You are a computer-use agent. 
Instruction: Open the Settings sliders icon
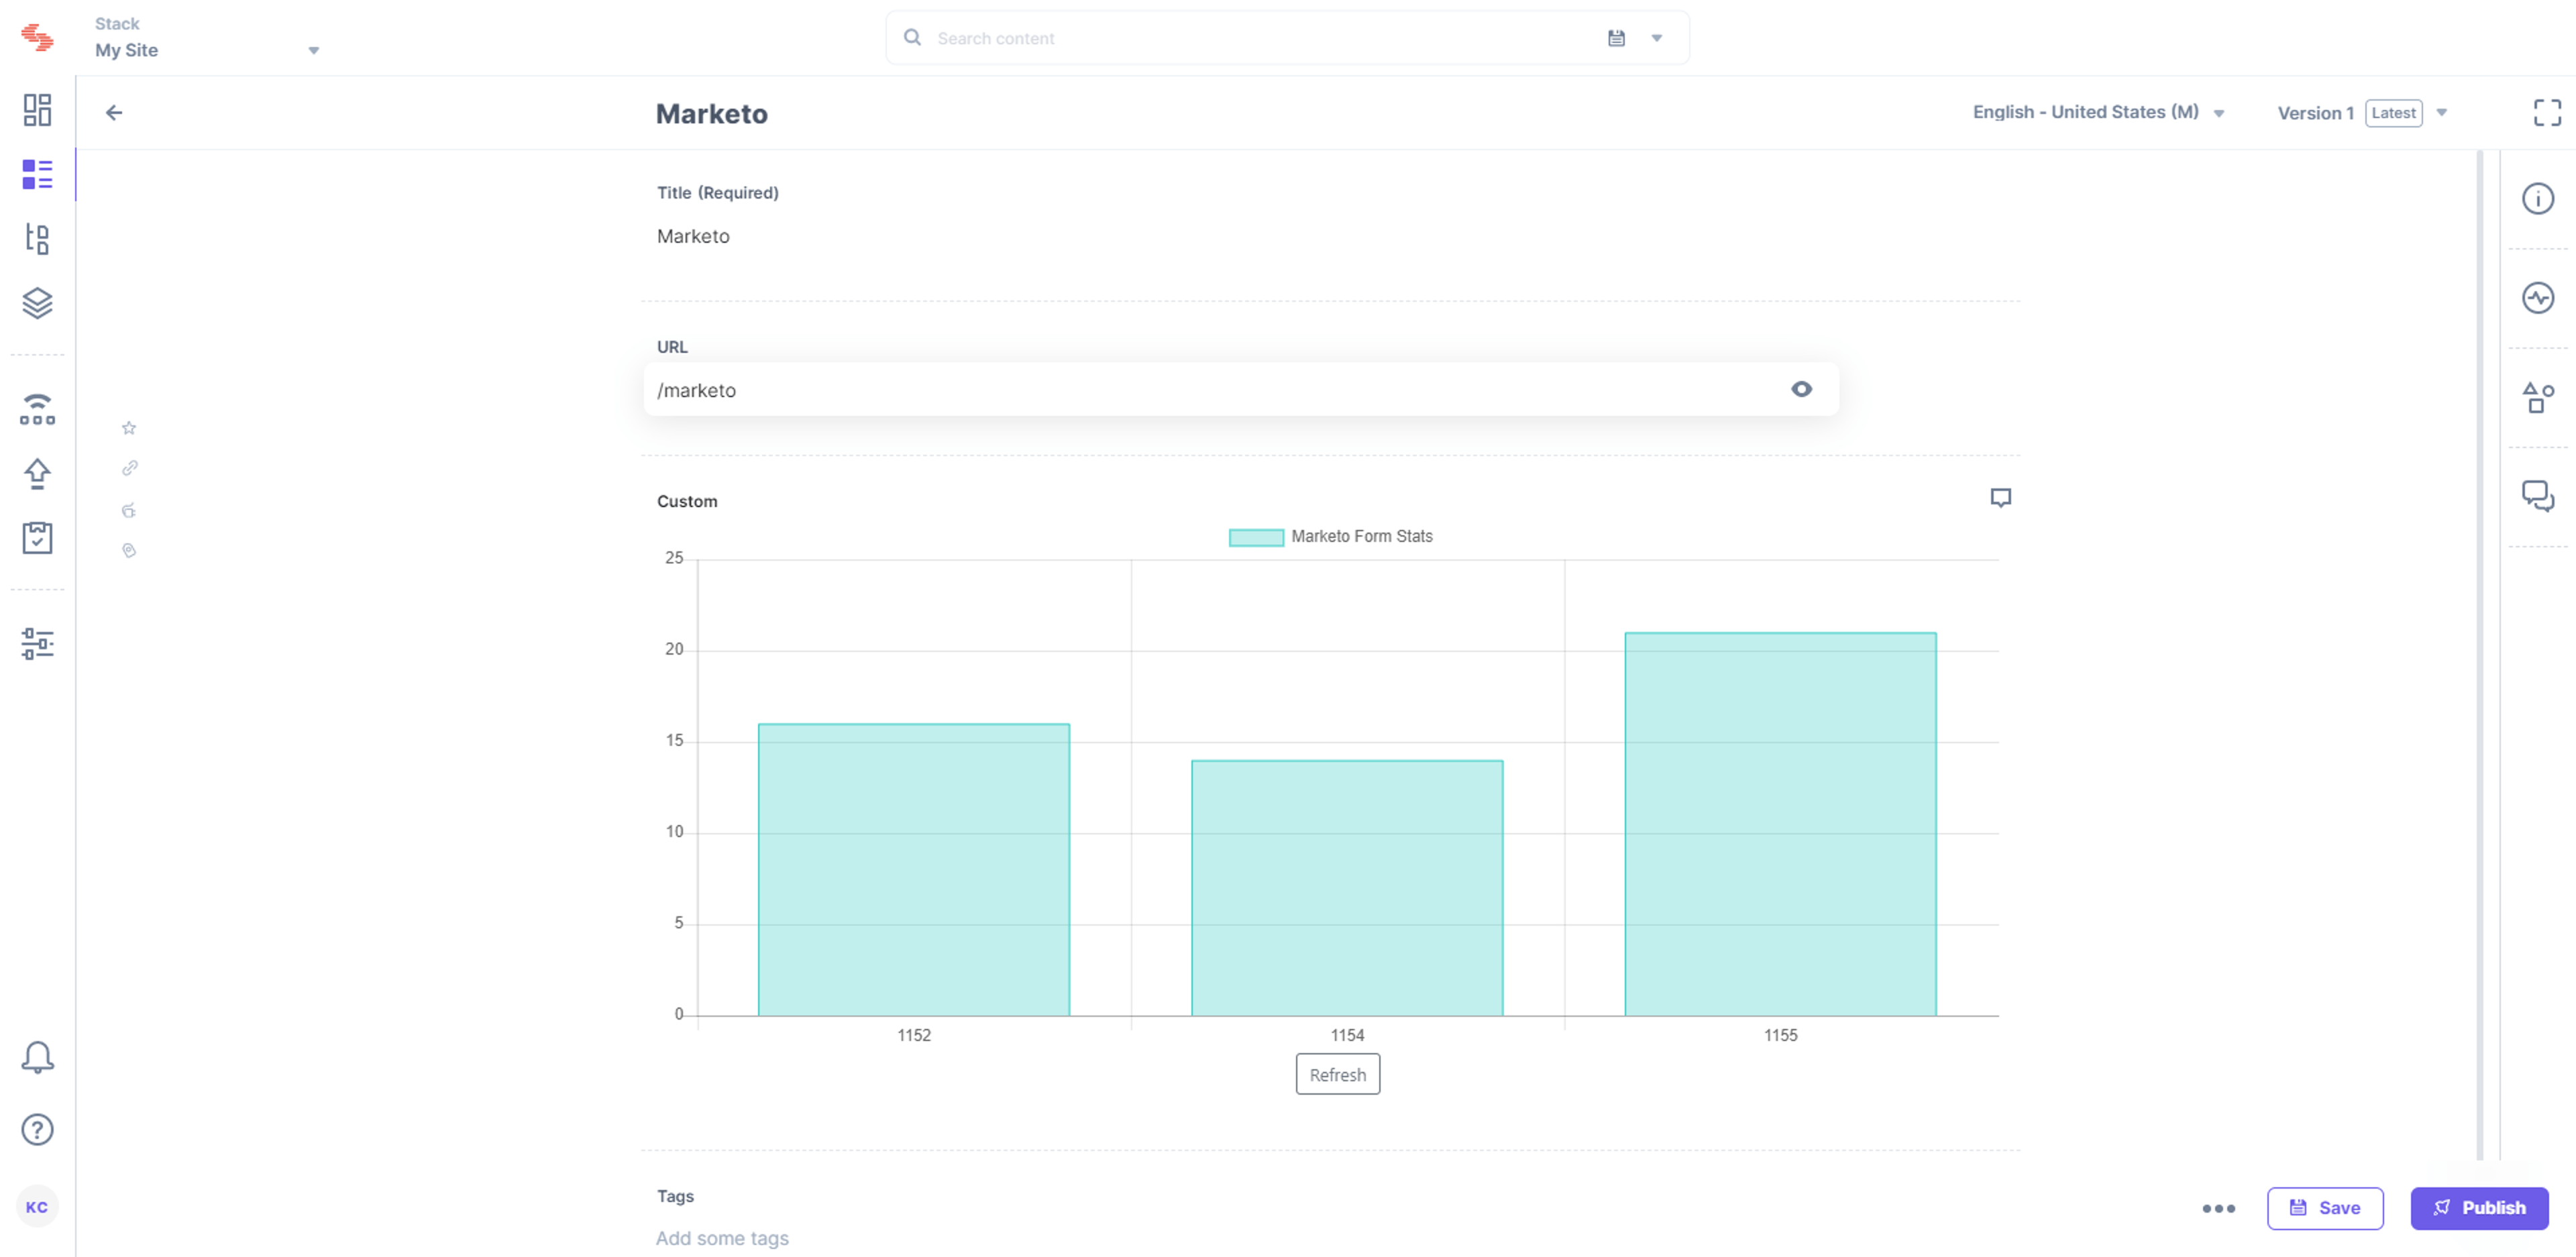pyautogui.click(x=37, y=643)
